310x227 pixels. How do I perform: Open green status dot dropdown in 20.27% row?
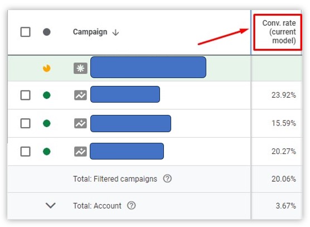click(x=47, y=152)
